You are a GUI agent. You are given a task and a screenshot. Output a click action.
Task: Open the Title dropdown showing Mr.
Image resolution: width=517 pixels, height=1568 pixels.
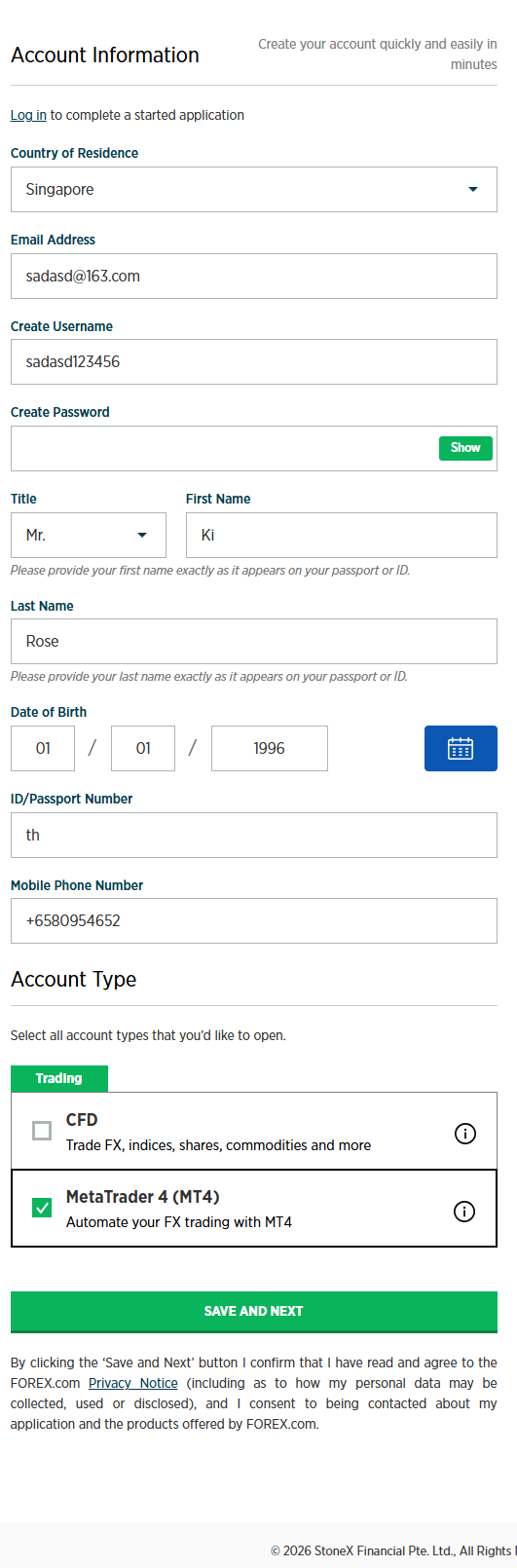[x=89, y=535]
